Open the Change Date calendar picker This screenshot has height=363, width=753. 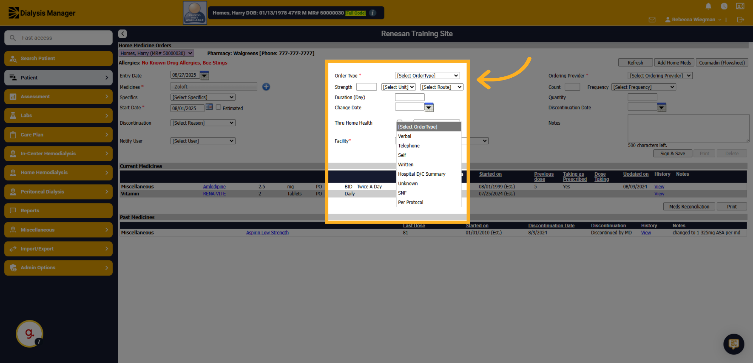(x=429, y=107)
